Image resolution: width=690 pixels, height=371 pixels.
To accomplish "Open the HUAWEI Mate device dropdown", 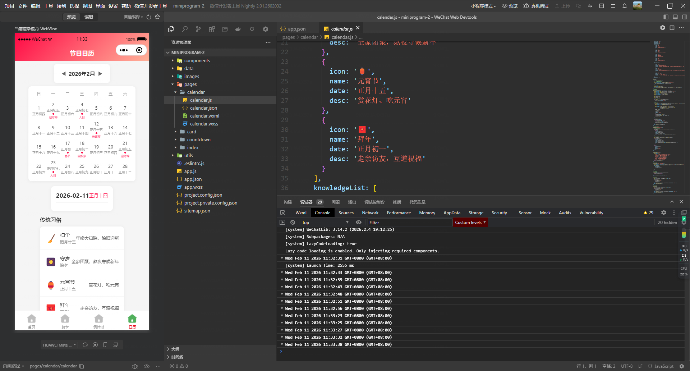I will (59, 345).
